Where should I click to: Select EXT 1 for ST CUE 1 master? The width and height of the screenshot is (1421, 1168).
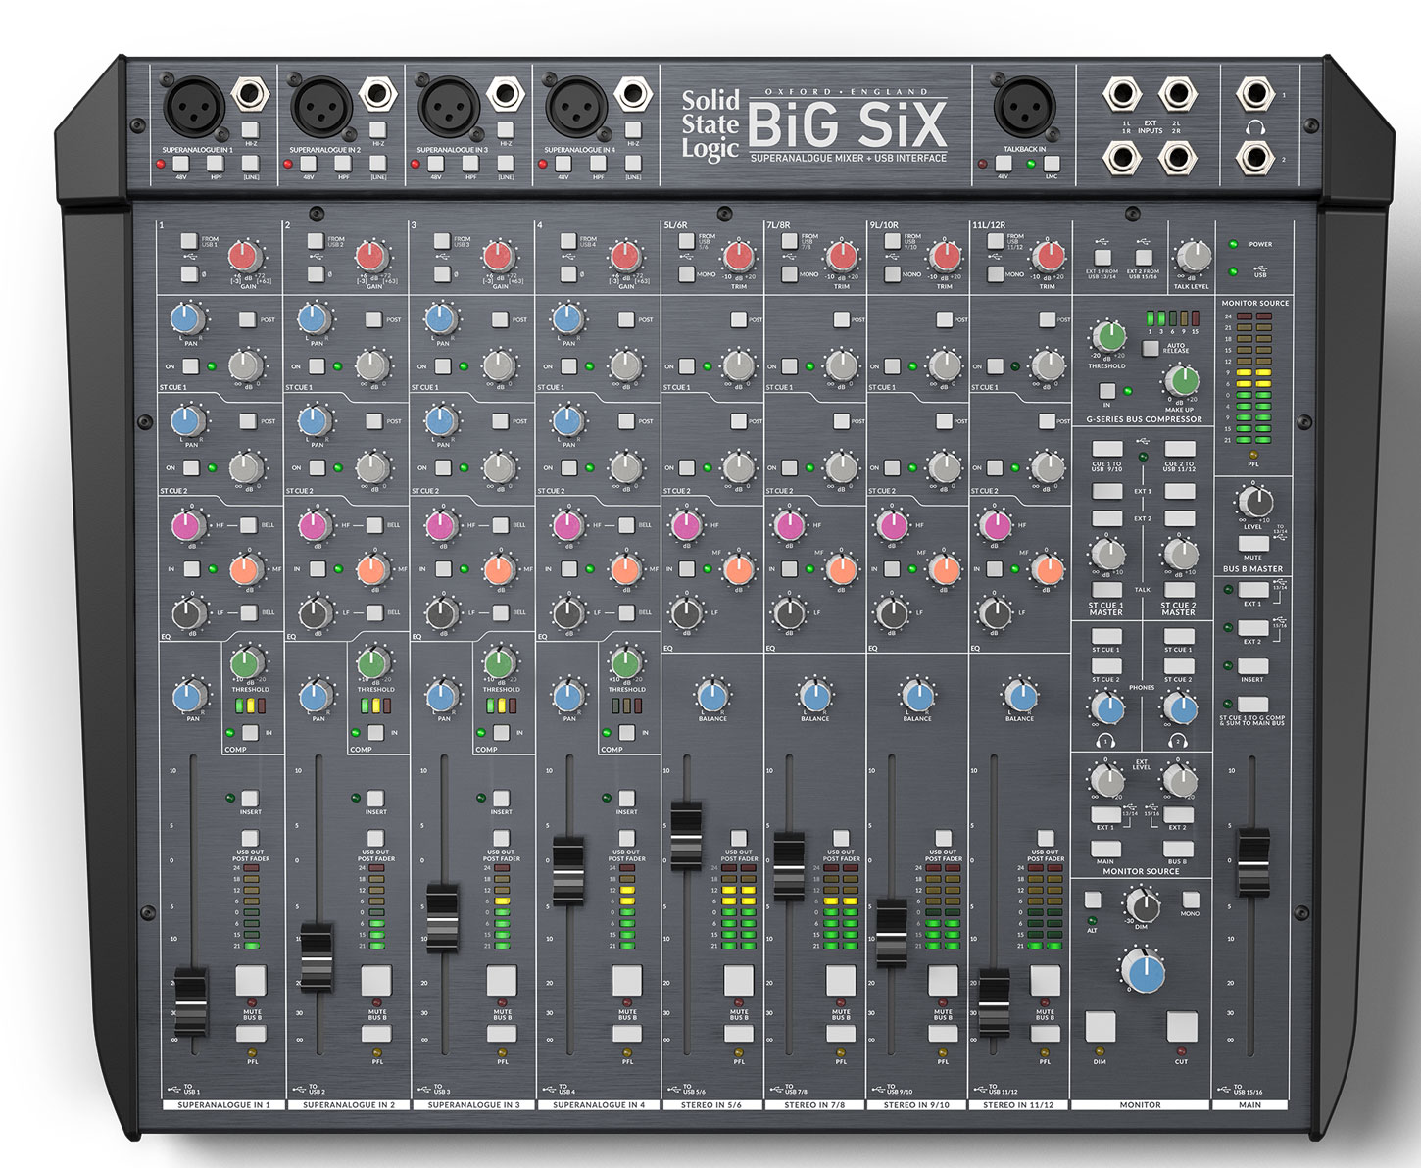[x=1107, y=491]
